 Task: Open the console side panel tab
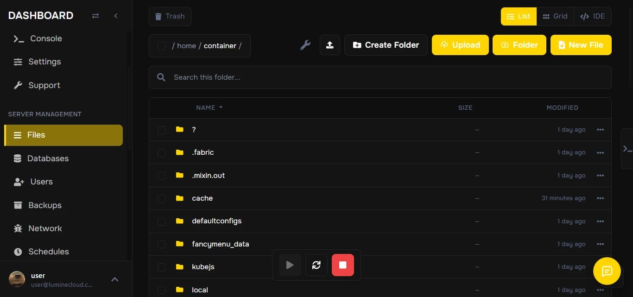tap(627, 149)
